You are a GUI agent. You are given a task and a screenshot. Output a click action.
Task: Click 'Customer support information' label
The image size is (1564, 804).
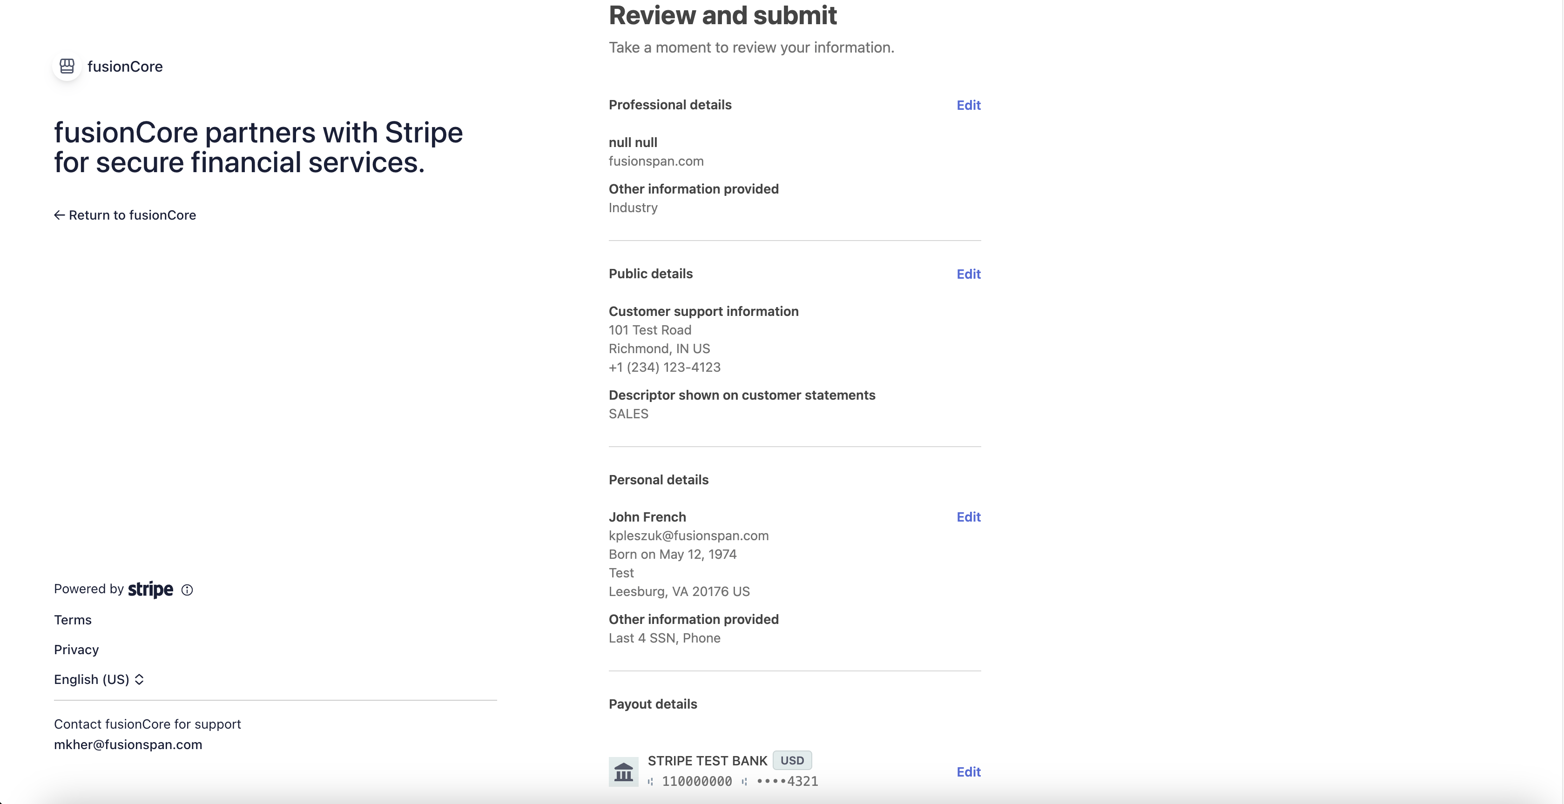point(704,311)
